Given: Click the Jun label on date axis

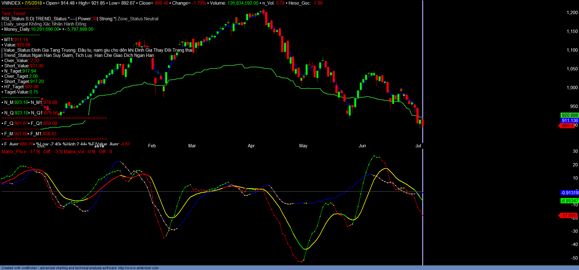Looking at the screenshot, I should (362, 146).
